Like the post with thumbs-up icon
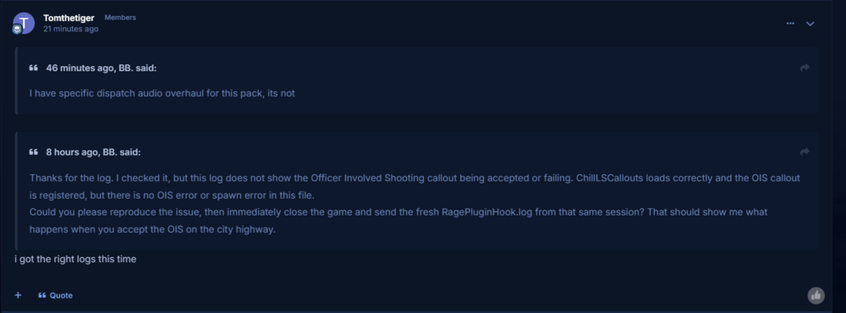The width and height of the screenshot is (846, 313). 816,295
